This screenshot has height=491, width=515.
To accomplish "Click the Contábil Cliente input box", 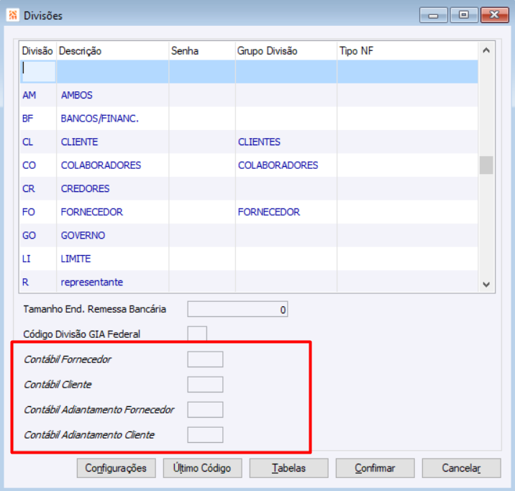I will 205,385.
